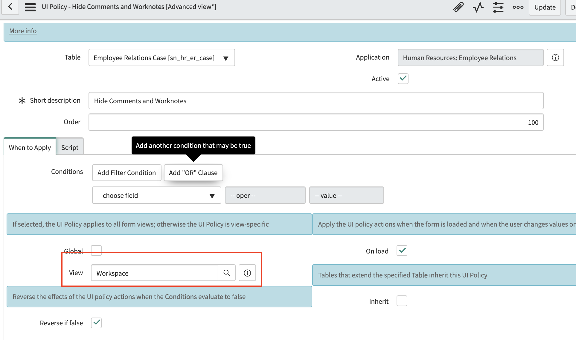576x340 pixels.
Task: Click the value field
Action: [347, 195]
